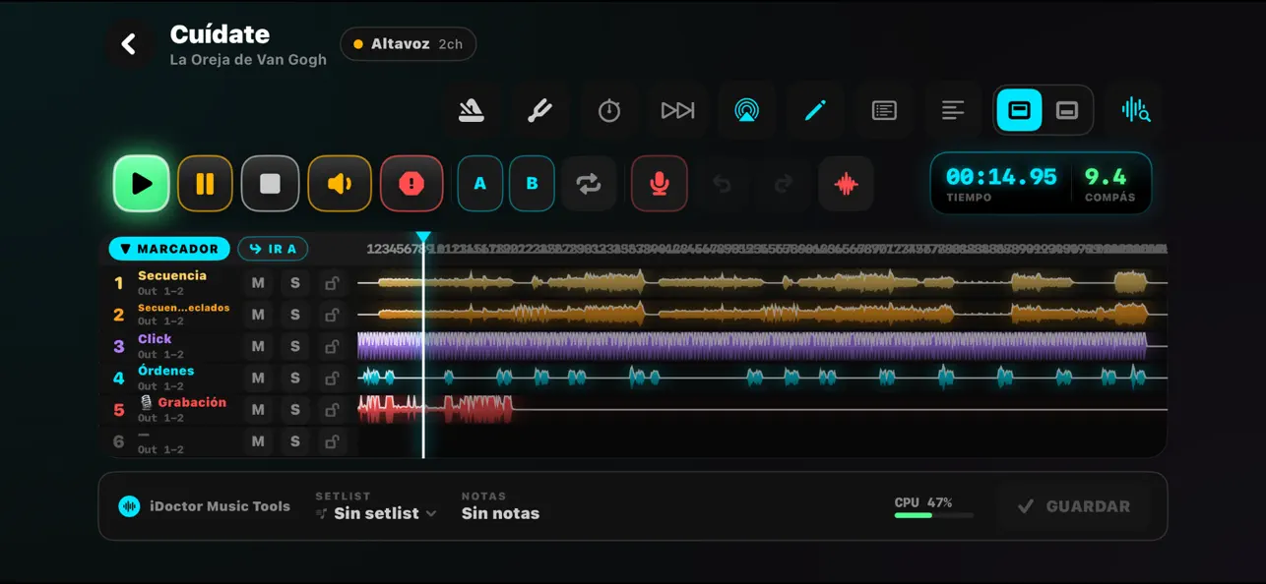Solo the Secuen...eclados track
Screen dimensions: 1266x584
295,315
